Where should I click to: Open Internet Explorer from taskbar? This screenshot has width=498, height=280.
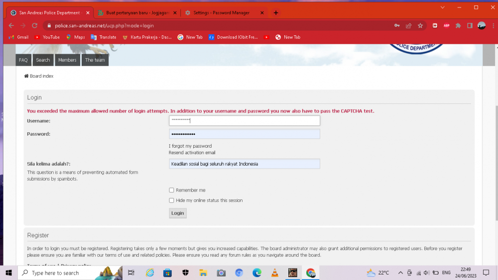coord(149,273)
